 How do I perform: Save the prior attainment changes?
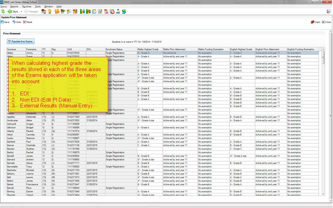click(5, 22)
